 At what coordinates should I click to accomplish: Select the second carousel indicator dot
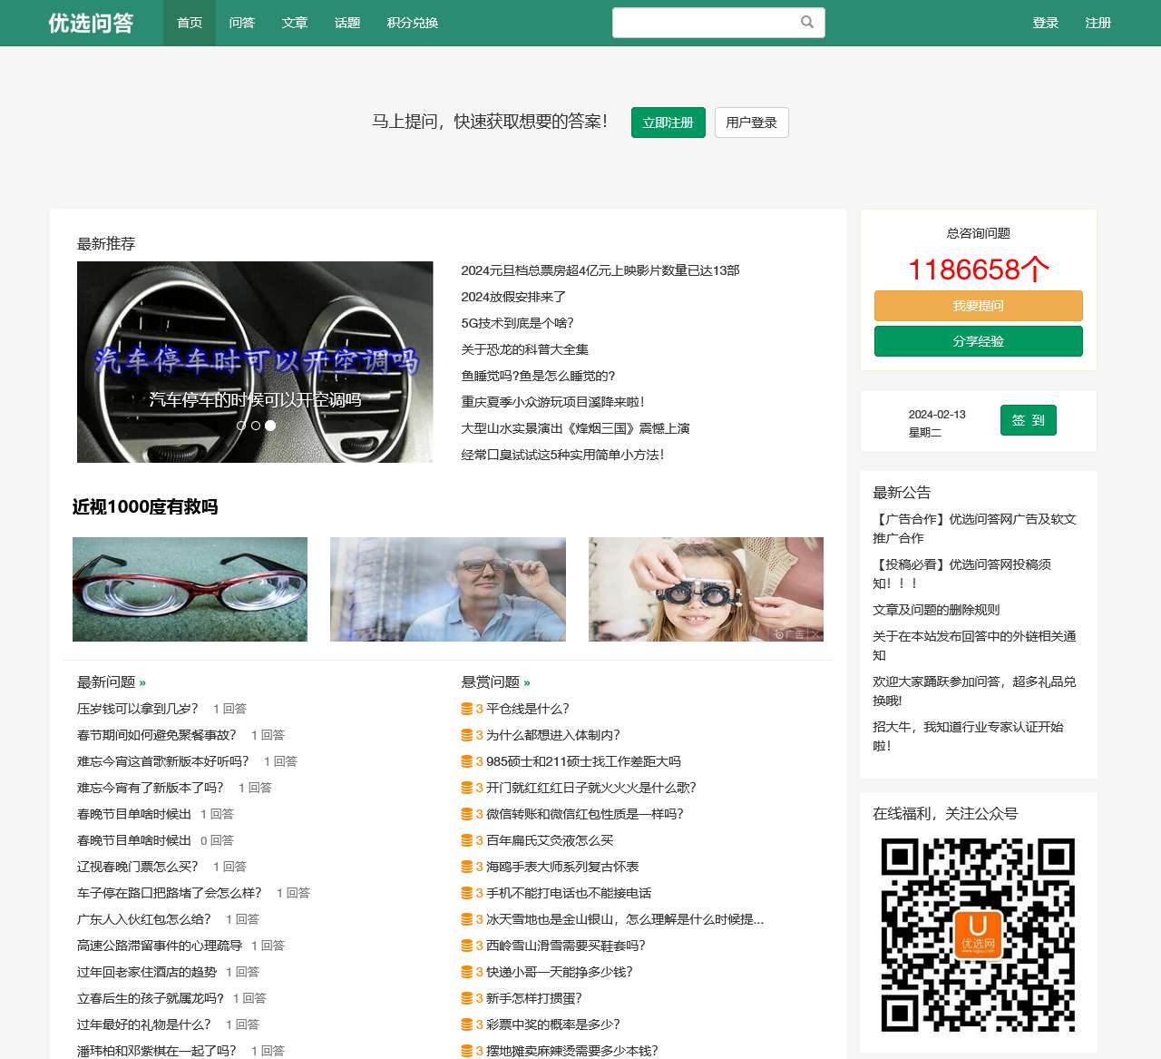256,426
